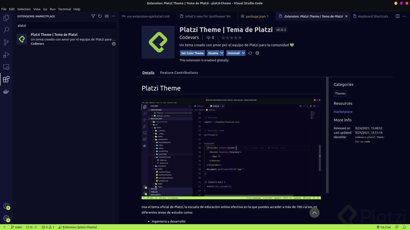Select the Feature Contributions tab
The width and height of the screenshot is (410, 230).
coord(179,73)
